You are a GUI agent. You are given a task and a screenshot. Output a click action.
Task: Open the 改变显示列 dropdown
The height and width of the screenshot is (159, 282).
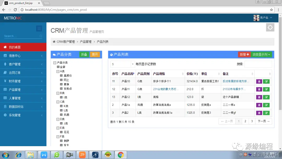[x=261, y=54]
